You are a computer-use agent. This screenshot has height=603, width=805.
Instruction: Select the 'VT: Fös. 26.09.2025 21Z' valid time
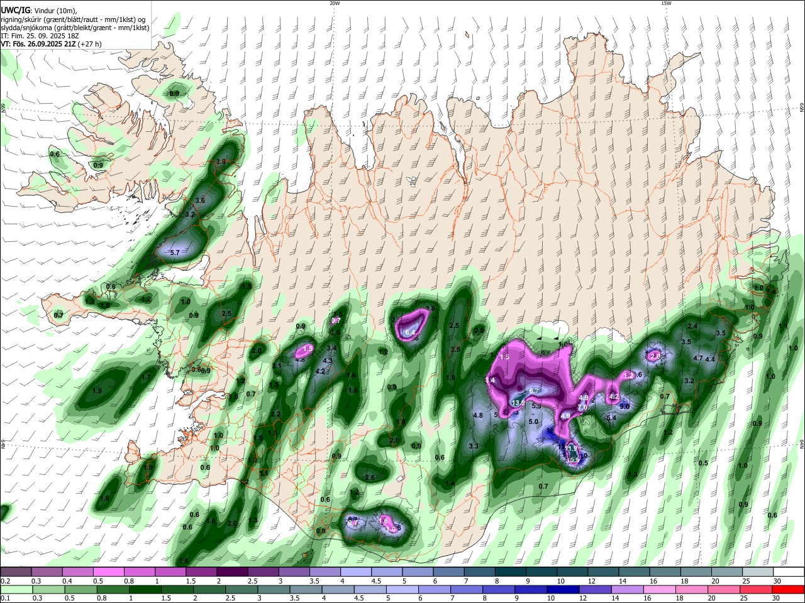pos(38,44)
